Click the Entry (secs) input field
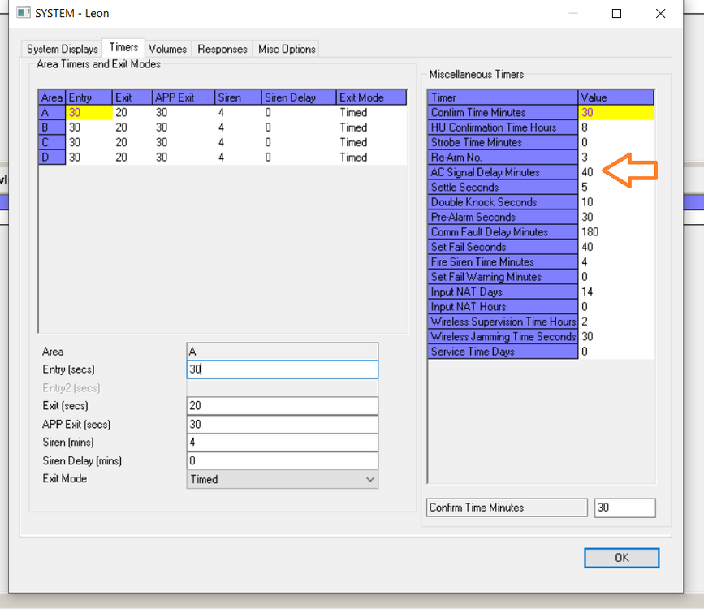 [x=282, y=369]
